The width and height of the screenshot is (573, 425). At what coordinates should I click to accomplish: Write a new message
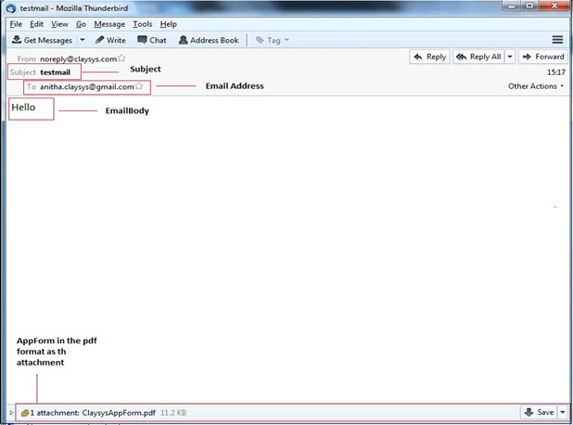click(110, 40)
